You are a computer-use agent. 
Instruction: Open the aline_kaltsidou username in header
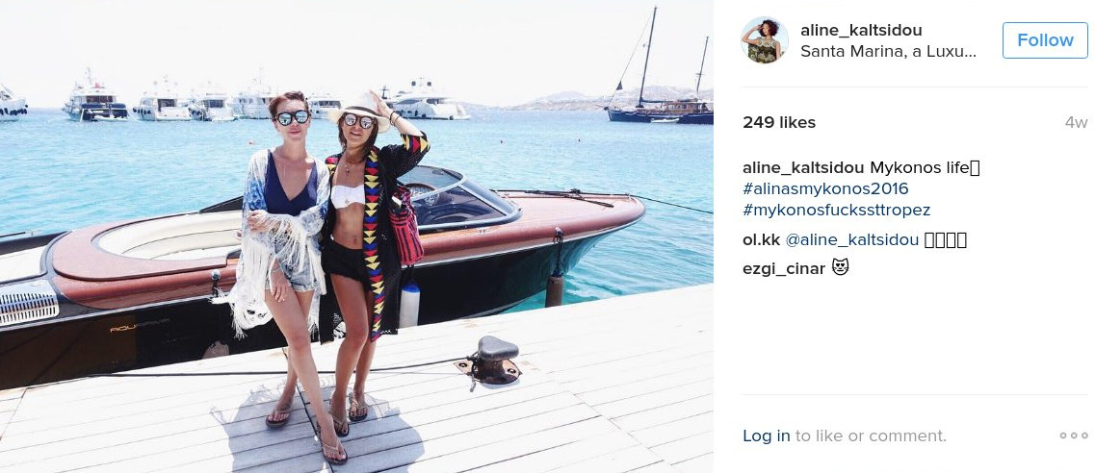click(x=861, y=30)
